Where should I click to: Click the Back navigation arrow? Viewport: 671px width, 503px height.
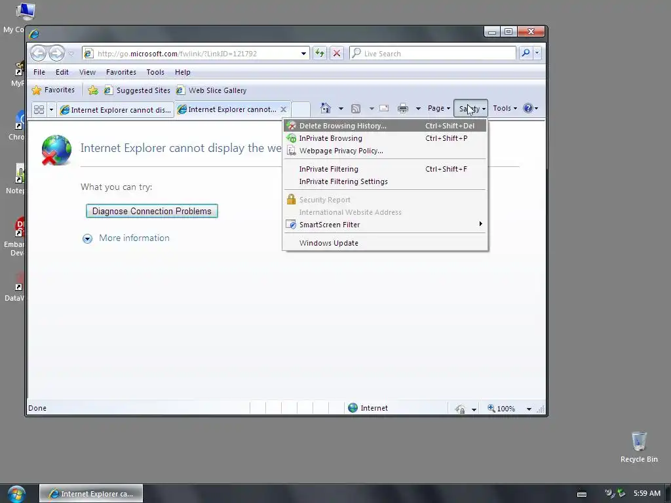(39, 54)
